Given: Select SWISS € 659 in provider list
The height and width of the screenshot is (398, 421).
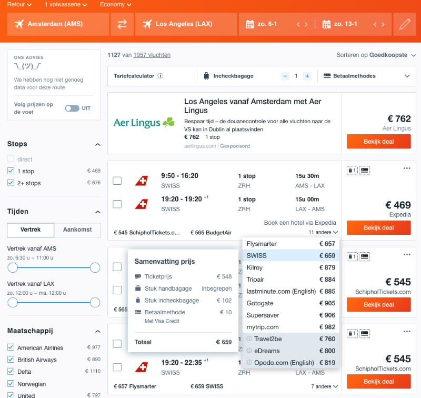Looking at the screenshot, I should (x=290, y=255).
